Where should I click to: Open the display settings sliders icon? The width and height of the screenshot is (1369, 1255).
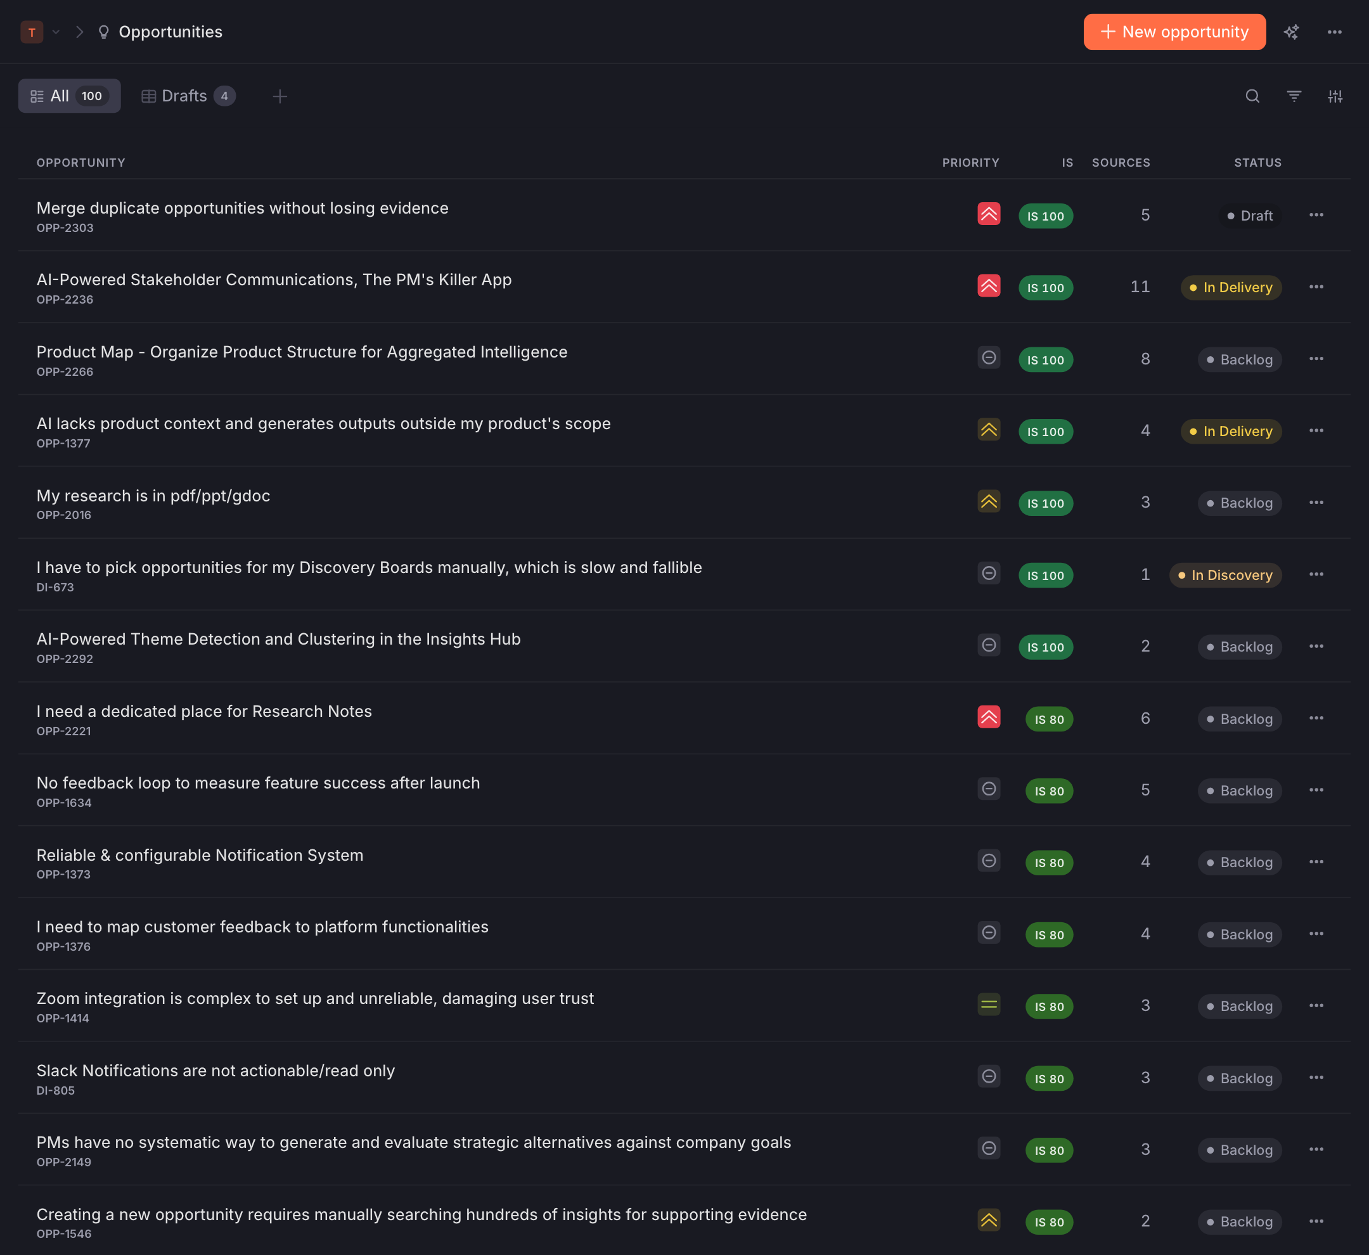(1335, 96)
